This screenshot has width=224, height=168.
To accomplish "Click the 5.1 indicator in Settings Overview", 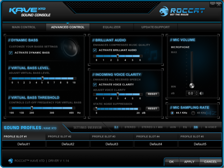I will click(116, 127).
